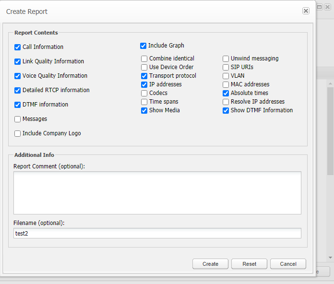Close the Create Report dialog
This screenshot has height=284, width=334.
tap(306, 11)
